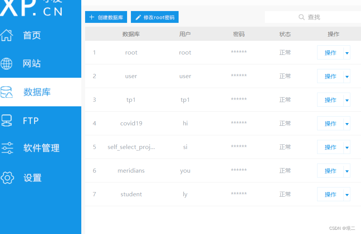The image size is (361, 234).
Task: Open the FTP section from the sidebar
Action: point(30,120)
